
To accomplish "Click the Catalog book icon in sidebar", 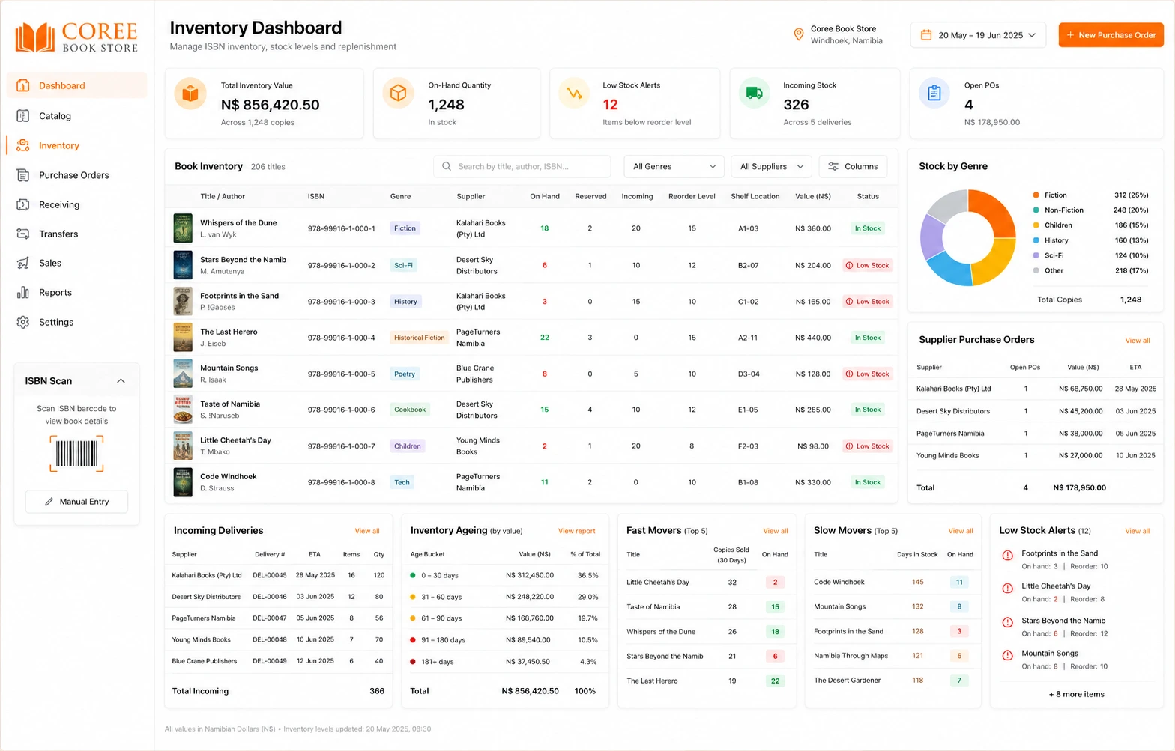I will 23,115.
